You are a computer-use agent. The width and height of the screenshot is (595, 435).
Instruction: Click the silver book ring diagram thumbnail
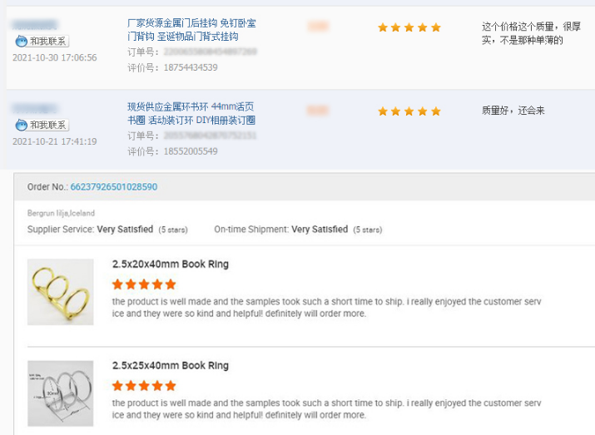(x=61, y=393)
